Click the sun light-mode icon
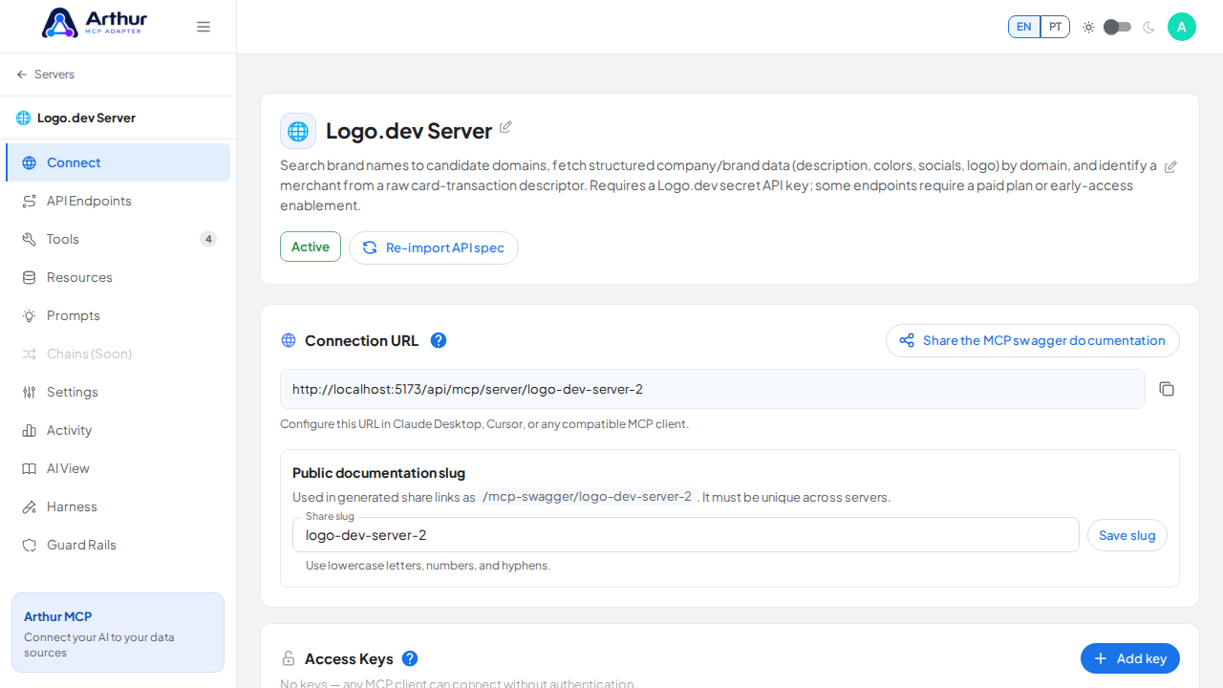 click(1088, 27)
